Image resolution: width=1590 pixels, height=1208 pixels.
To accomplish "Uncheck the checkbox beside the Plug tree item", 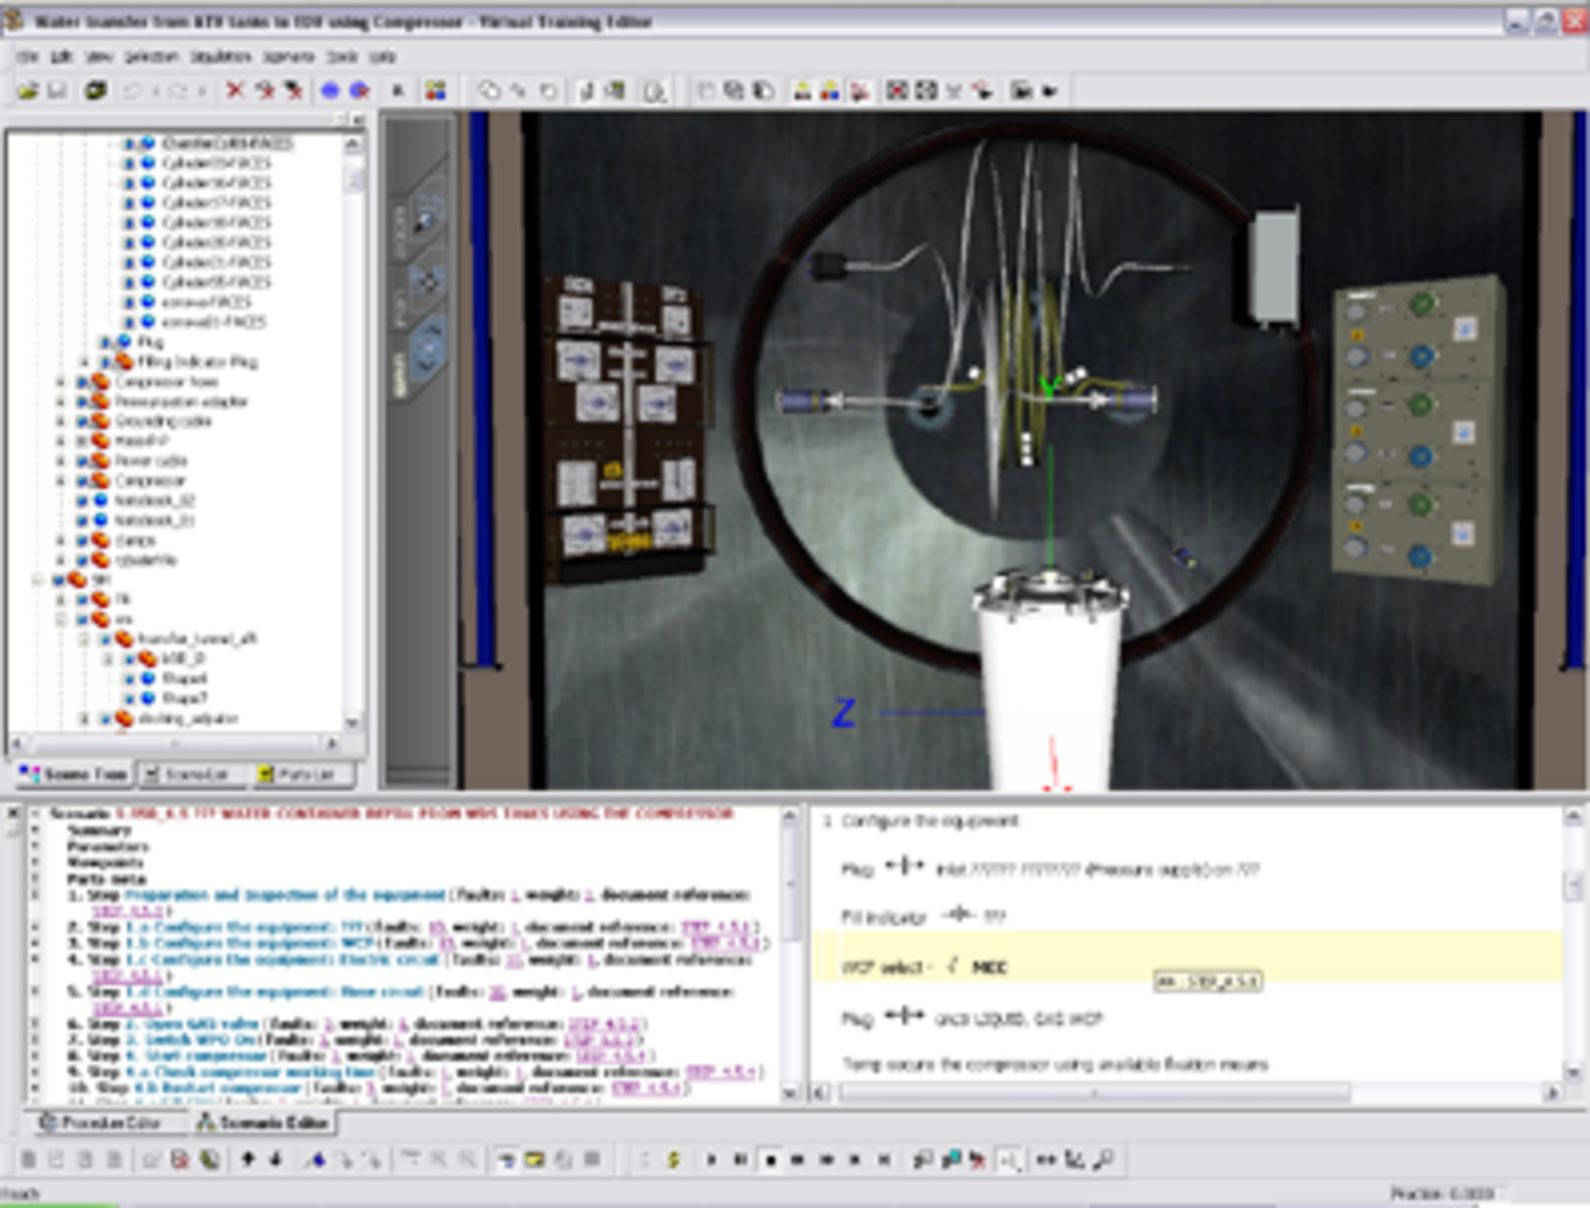I will pos(106,342).
